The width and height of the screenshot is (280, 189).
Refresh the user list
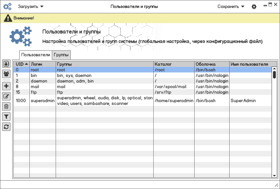pyautogui.click(x=6, y=127)
